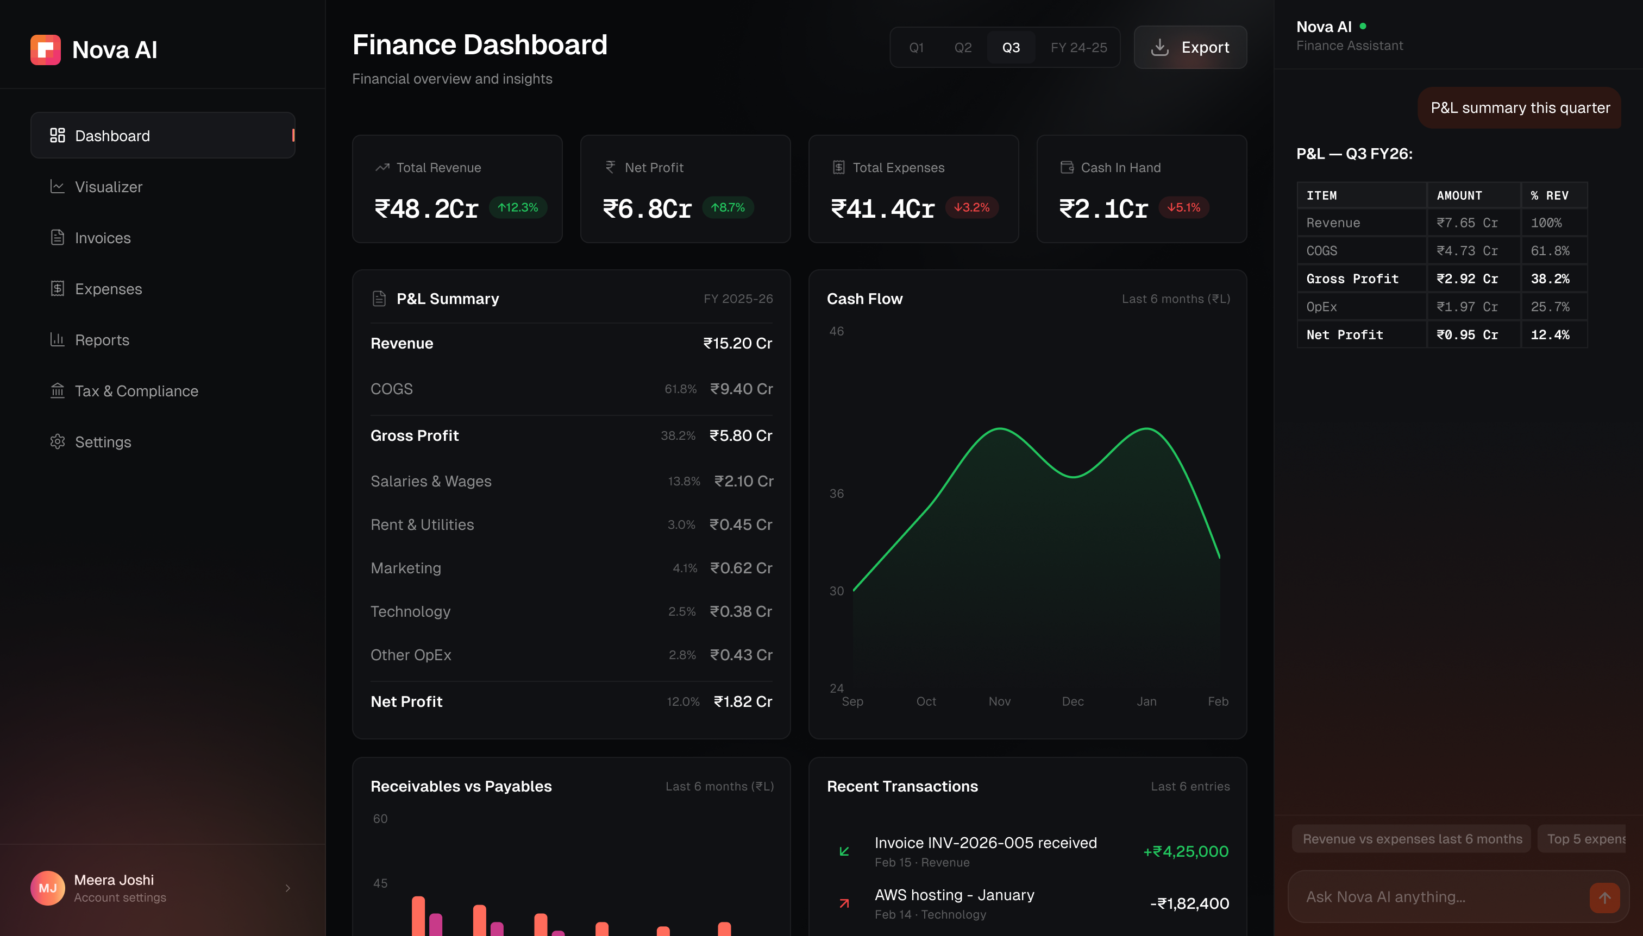This screenshot has width=1643, height=936.
Task: Select the Visualizer sidebar icon
Action: (x=58, y=186)
